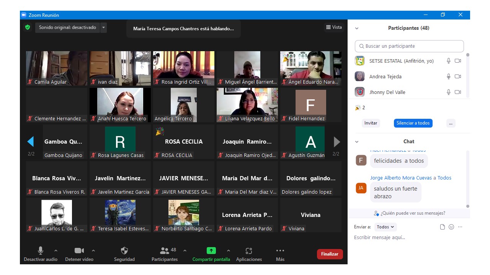Go to previous page of video gallery
The width and height of the screenshot is (490, 275).
(x=31, y=142)
